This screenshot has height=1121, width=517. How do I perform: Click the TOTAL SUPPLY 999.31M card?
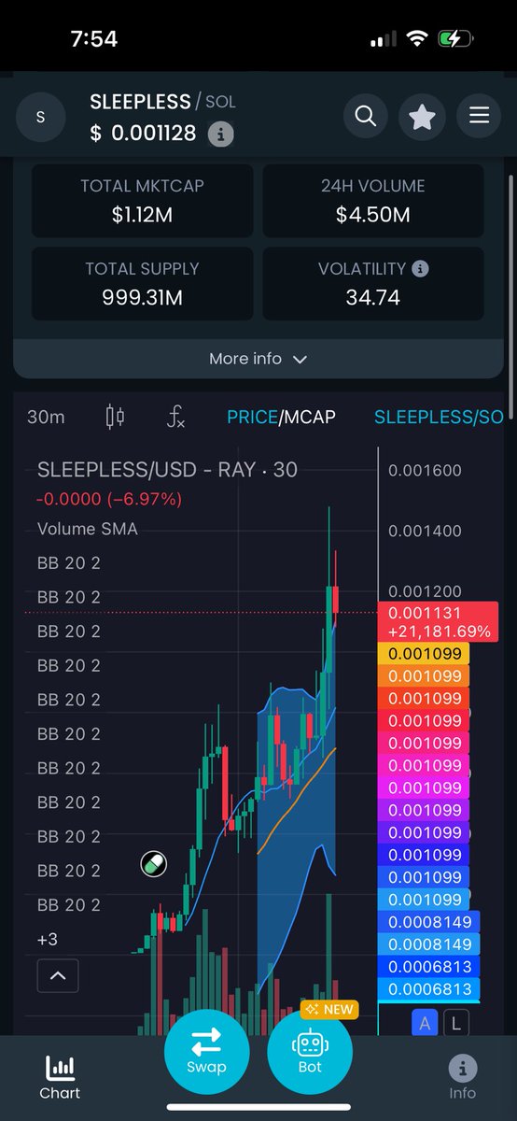pyautogui.click(x=143, y=283)
